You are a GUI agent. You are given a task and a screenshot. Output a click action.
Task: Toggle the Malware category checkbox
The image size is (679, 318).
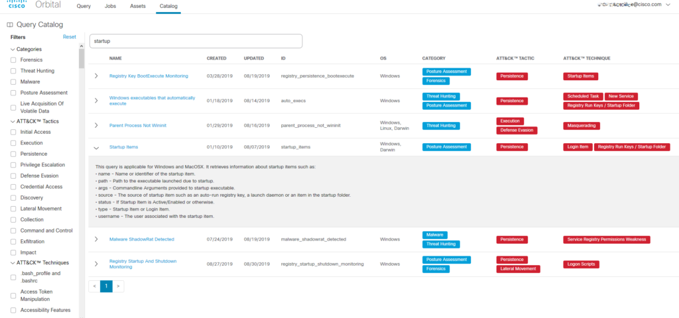click(14, 81)
